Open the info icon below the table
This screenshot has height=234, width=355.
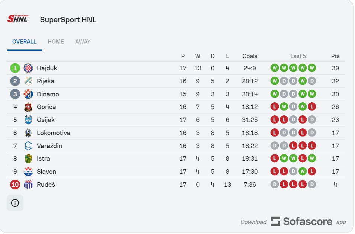[x=15, y=203]
